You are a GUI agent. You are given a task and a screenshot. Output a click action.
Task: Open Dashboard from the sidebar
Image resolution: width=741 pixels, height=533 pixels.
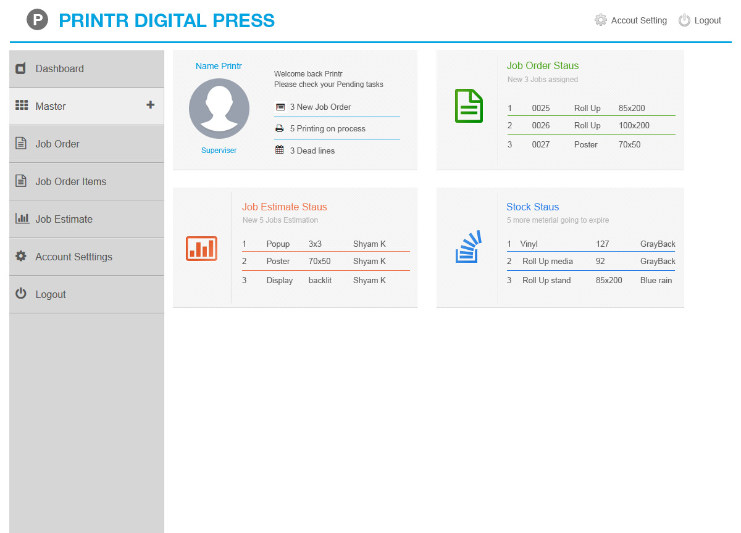point(59,68)
